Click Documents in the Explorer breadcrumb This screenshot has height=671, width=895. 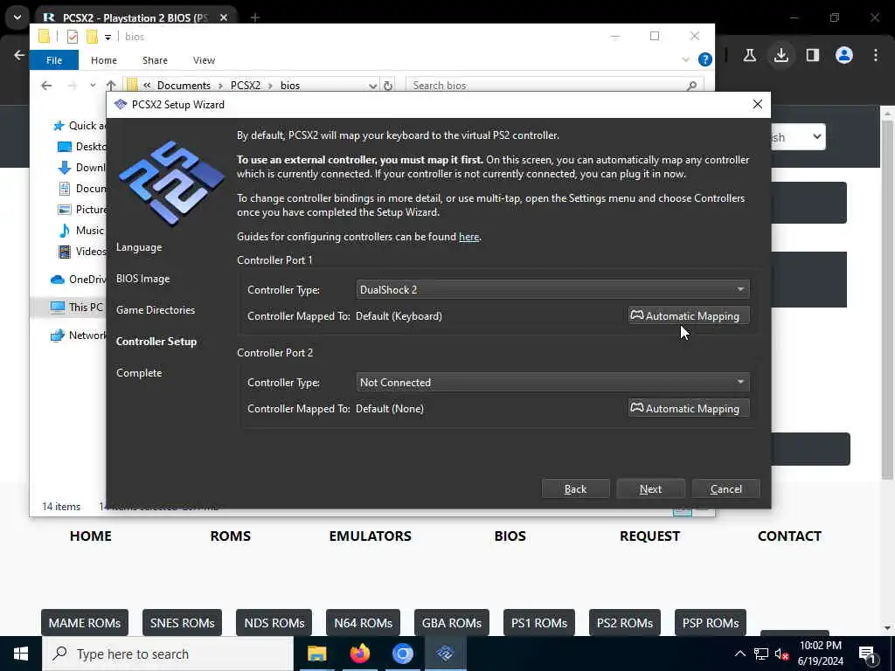pos(184,86)
